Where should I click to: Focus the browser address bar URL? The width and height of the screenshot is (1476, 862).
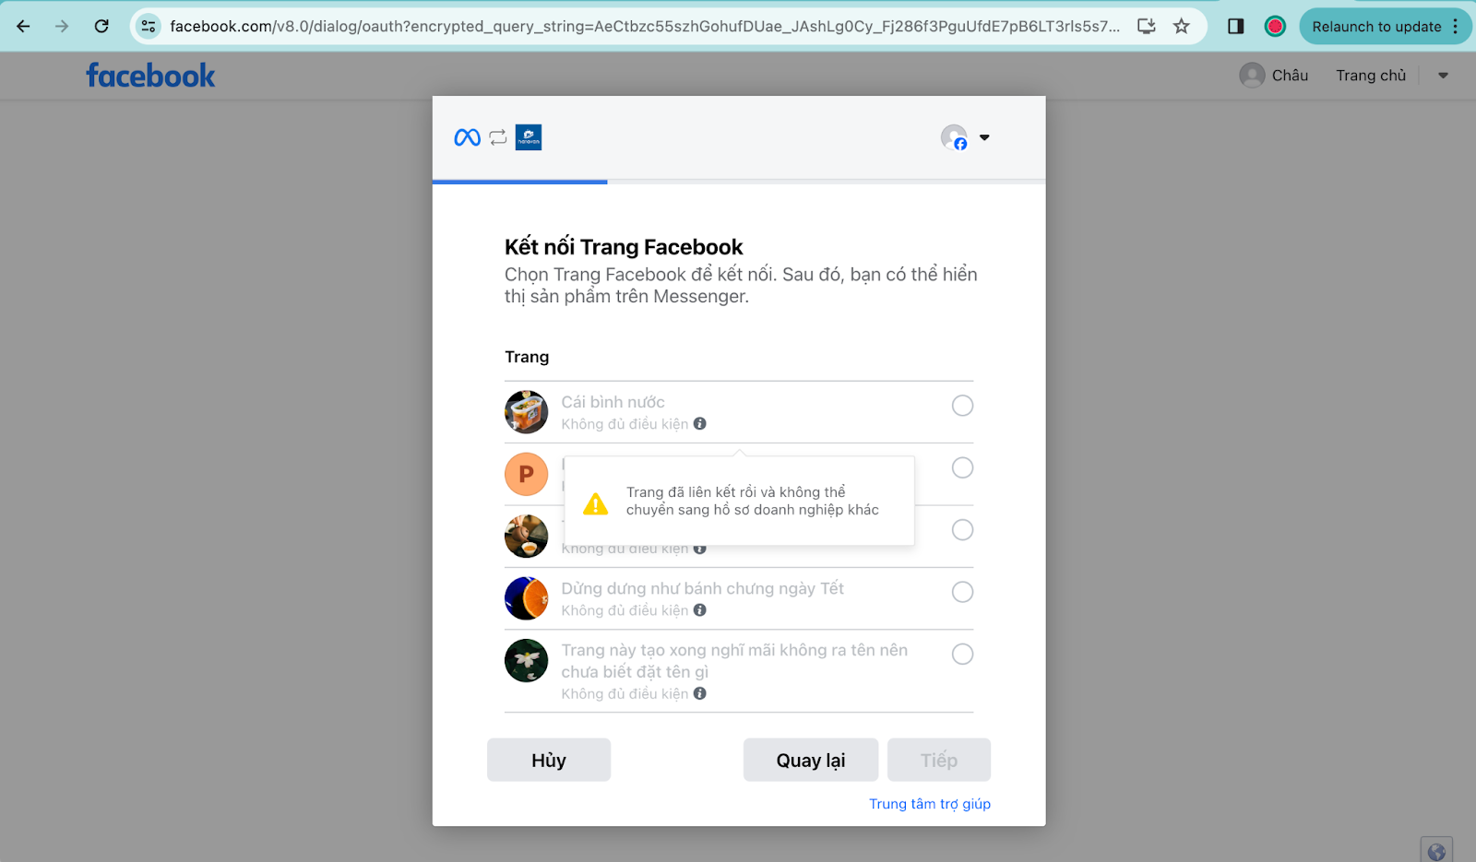(x=645, y=26)
